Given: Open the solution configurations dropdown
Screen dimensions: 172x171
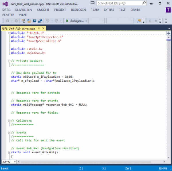Looking at the screenshot, I should point(96,21).
